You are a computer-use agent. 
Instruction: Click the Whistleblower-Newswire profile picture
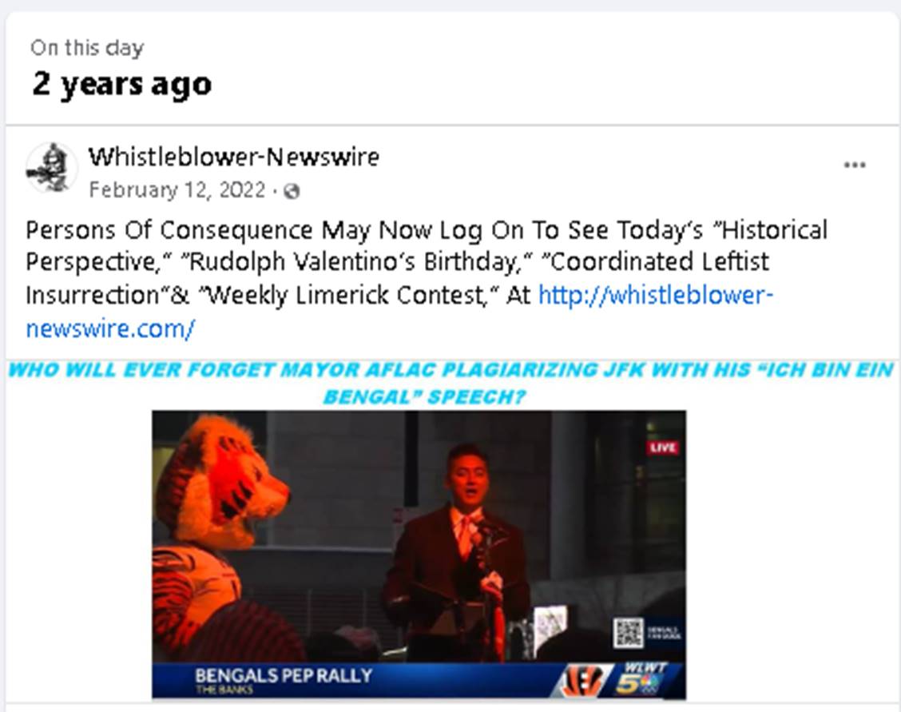click(x=52, y=168)
